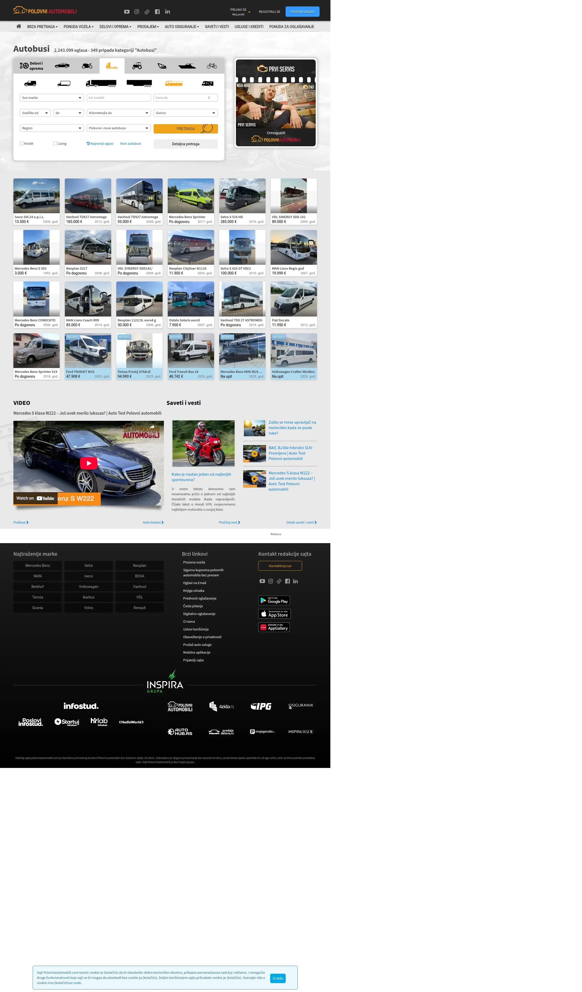Select the bicycle category icon

(211, 66)
